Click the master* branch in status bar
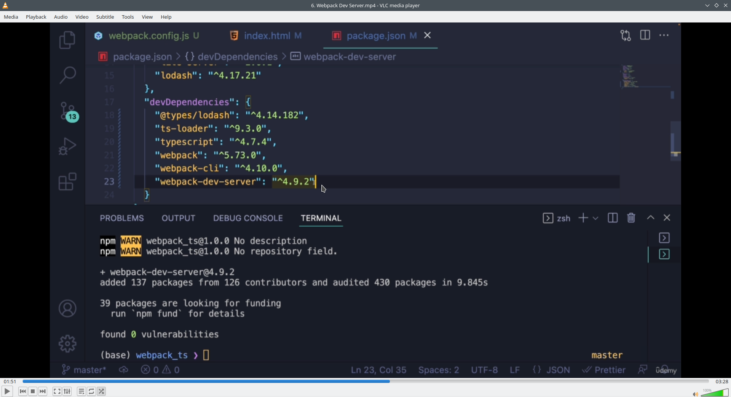The image size is (731, 397). coord(84,370)
